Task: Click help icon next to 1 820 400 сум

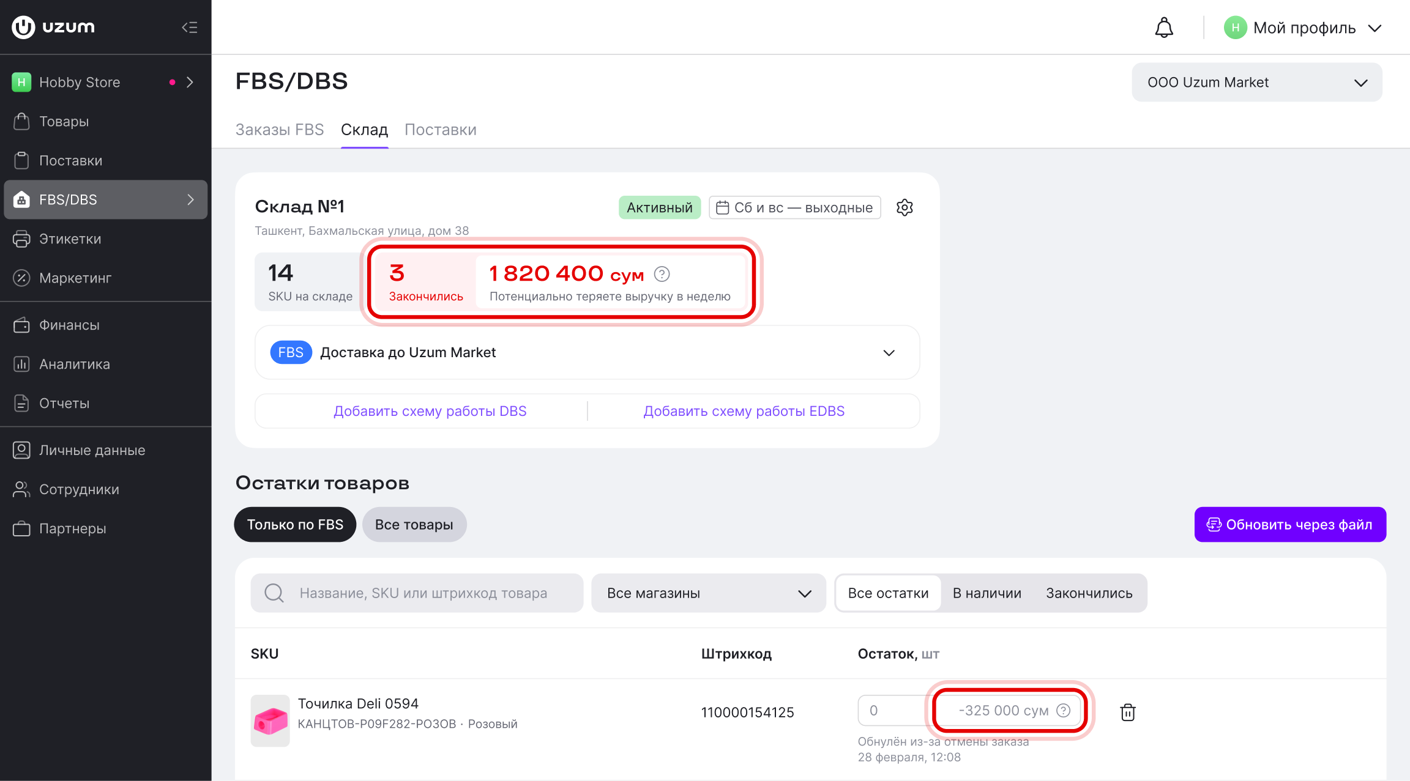Action: [x=662, y=274]
